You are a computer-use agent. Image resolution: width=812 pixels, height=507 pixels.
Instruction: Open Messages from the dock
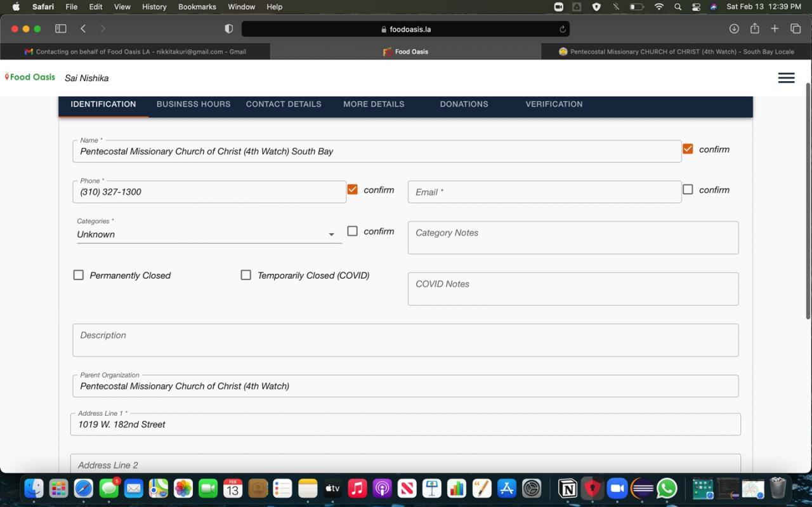(x=108, y=488)
